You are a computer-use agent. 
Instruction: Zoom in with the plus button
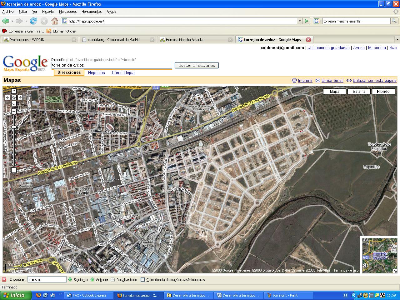pyautogui.click(x=14, y=112)
